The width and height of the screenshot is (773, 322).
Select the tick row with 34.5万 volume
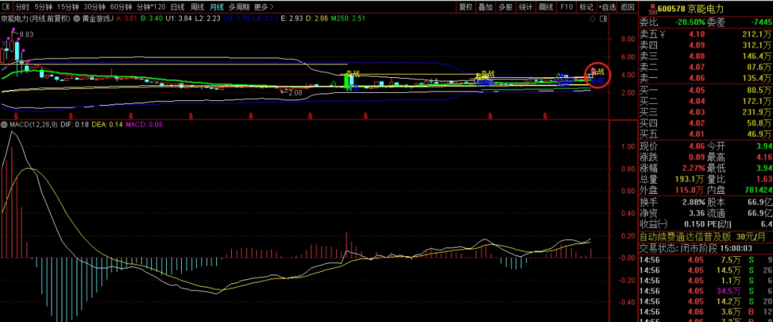(x=706, y=291)
